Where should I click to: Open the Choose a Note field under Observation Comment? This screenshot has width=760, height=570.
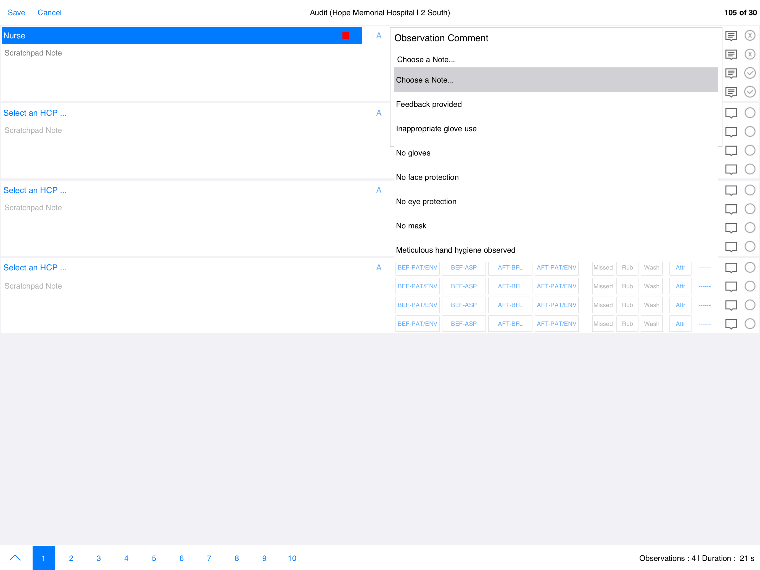tap(556, 59)
